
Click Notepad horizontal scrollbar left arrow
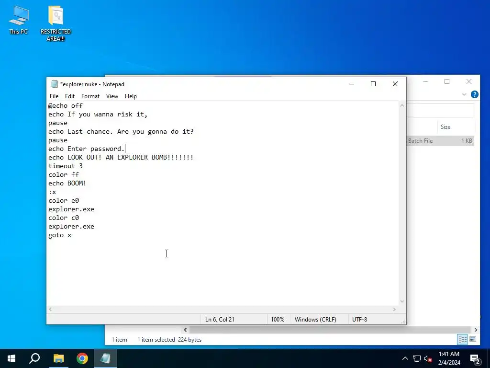coord(50,309)
